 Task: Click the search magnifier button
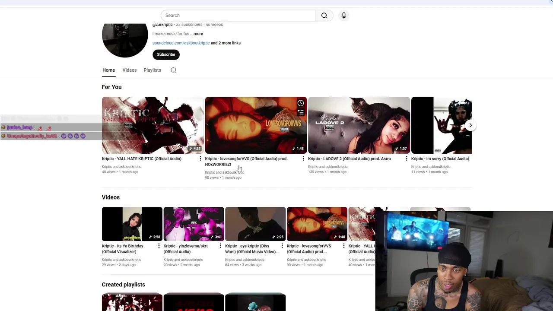tap(324, 16)
